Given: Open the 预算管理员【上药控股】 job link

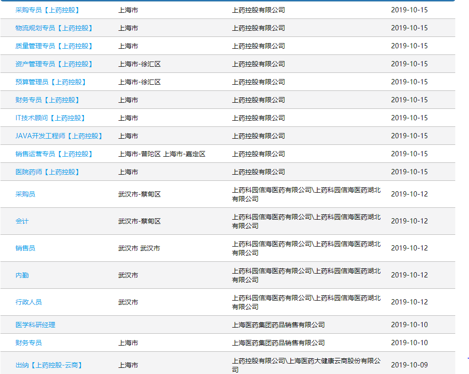Looking at the screenshot, I should (x=51, y=82).
